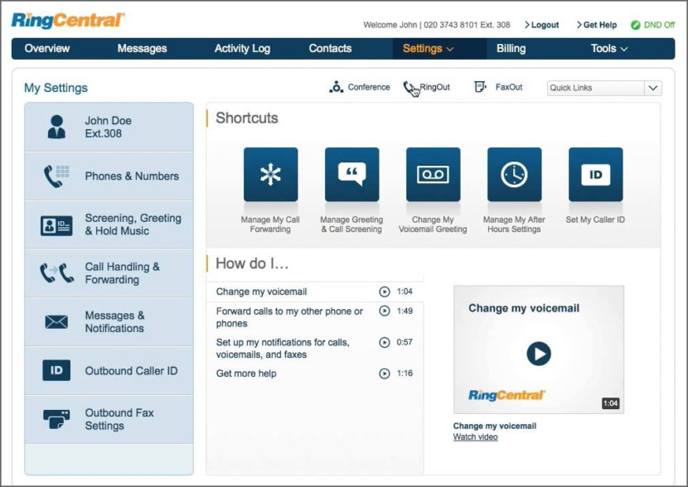Play icon beside Get more help row
Screen dimensions: 688x487
385,374
